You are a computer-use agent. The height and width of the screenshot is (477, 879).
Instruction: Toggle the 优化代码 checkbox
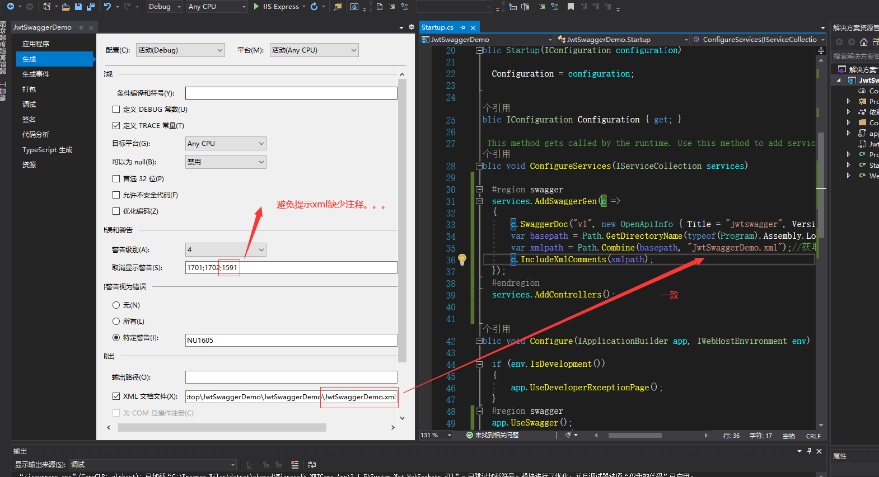click(x=116, y=211)
